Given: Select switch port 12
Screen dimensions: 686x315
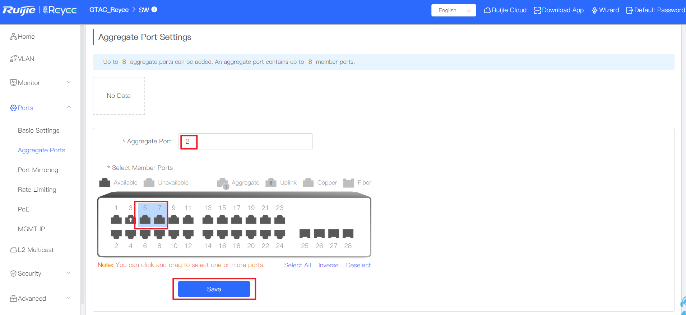Looking at the screenshot, I should [188, 234].
